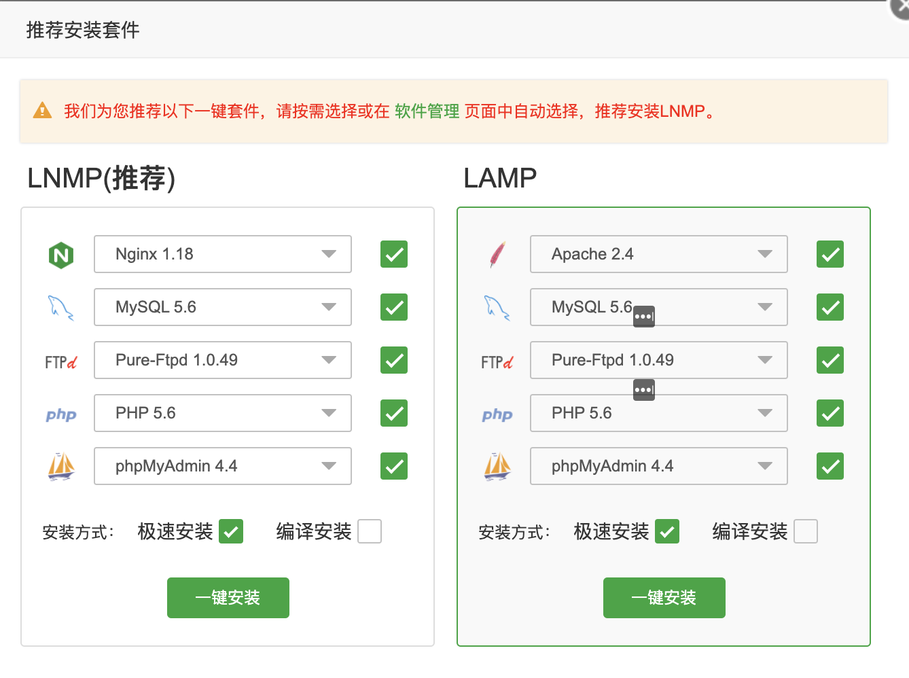Click the FTPd icon in LAMP panel
909x678 pixels.
pyautogui.click(x=497, y=362)
